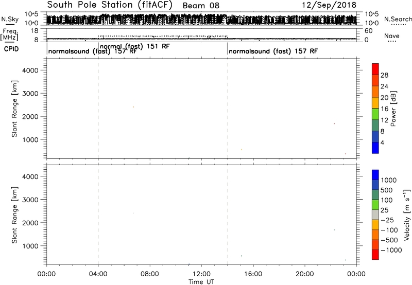Viewport: 412px width, 285px height.
Task: Pick the orange 20–24 dB Power colorbar segment
Action: pos(375,92)
